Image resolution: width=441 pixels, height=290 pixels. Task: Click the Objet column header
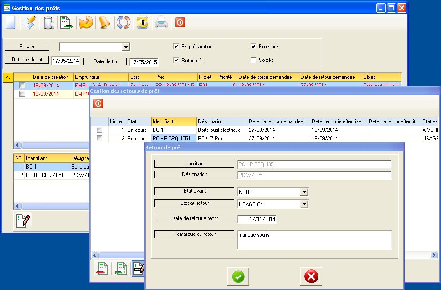tap(381, 77)
